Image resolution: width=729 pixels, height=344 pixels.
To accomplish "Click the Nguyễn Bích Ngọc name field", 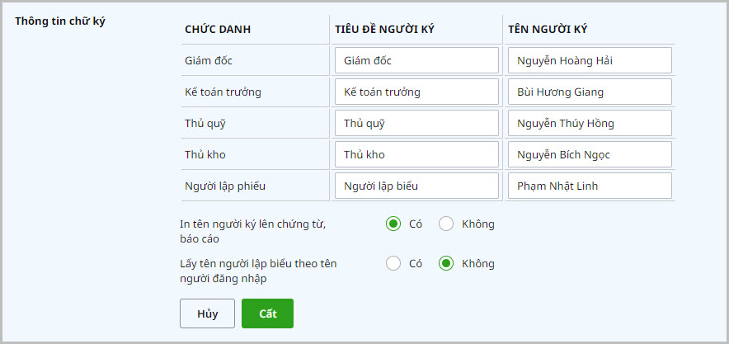I will pos(590,154).
